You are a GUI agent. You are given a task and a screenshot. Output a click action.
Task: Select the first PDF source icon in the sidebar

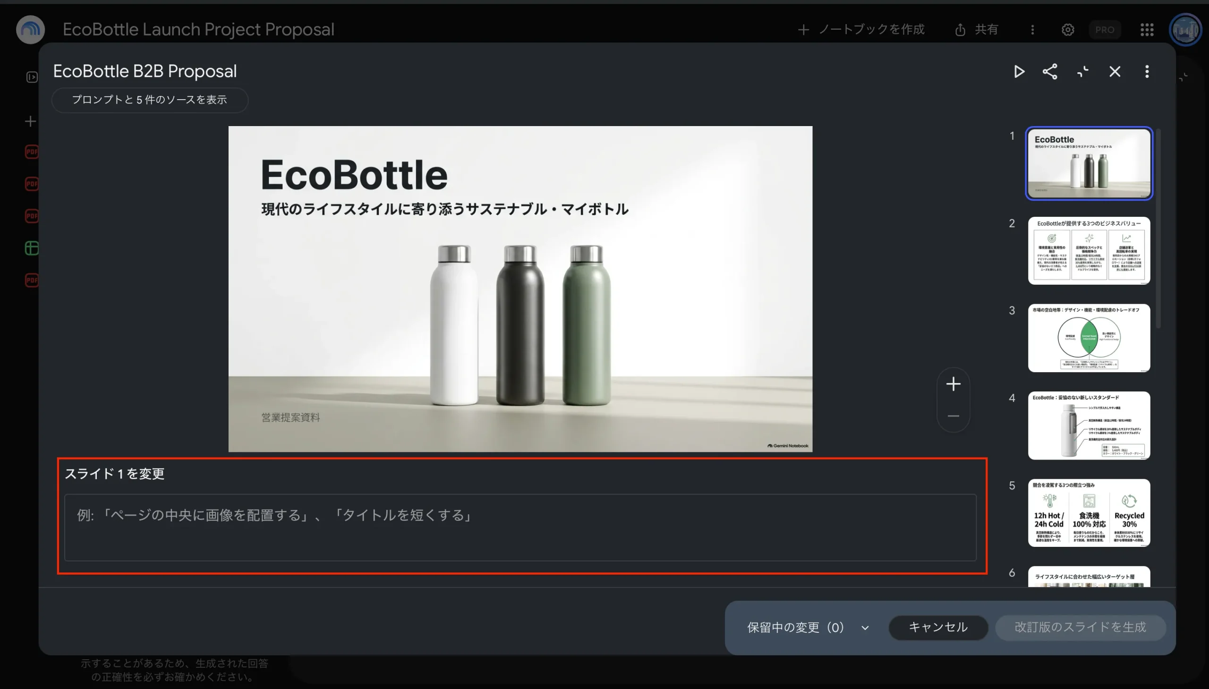32,152
